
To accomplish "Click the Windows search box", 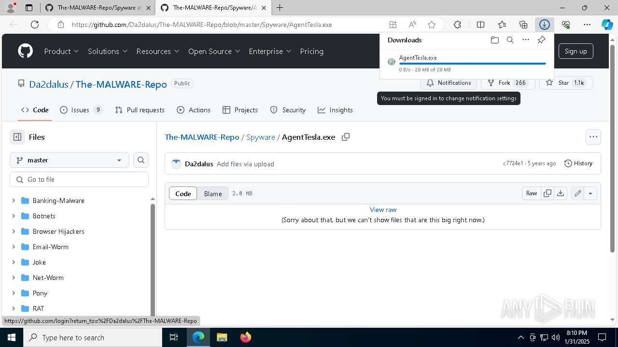I will (93, 337).
